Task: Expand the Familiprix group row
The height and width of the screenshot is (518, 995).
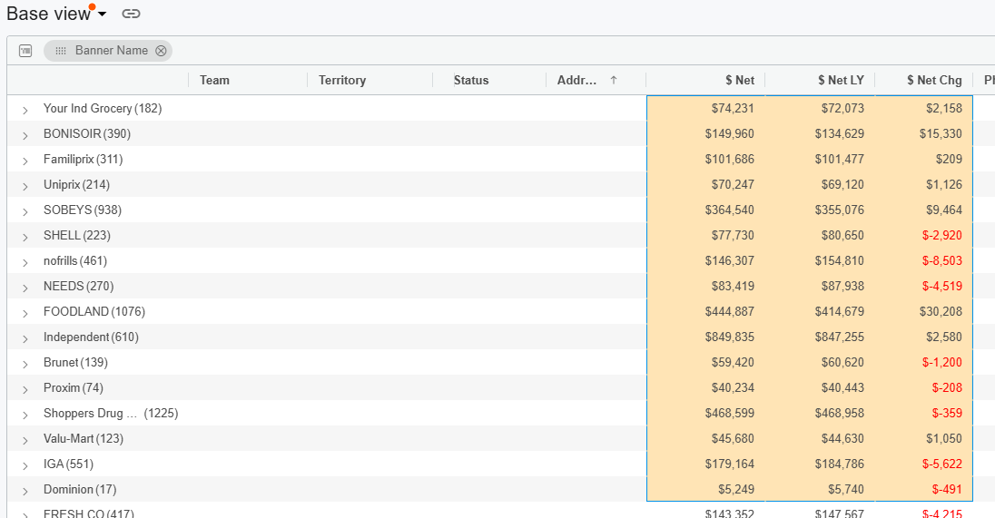Action: (x=25, y=161)
